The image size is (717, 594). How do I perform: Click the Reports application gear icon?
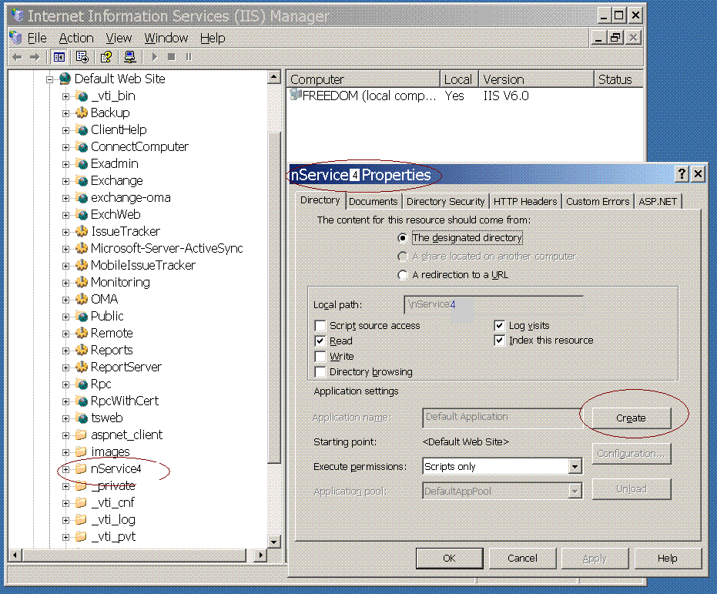click(x=82, y=350)
